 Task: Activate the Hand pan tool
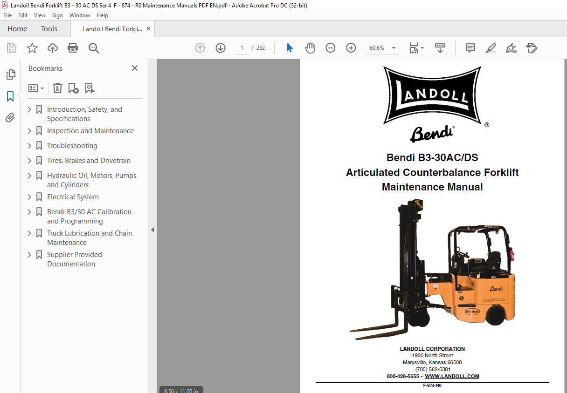pyautogui.click(x=310, y=48)
